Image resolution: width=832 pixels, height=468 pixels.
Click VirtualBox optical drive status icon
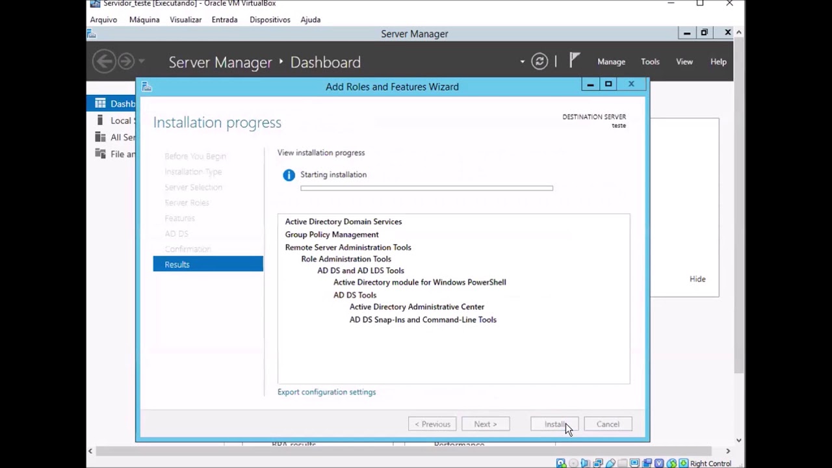pos(573,463)
